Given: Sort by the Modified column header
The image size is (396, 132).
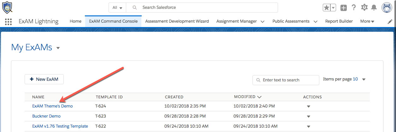Looking at the screenshot, I should point(245,97).
